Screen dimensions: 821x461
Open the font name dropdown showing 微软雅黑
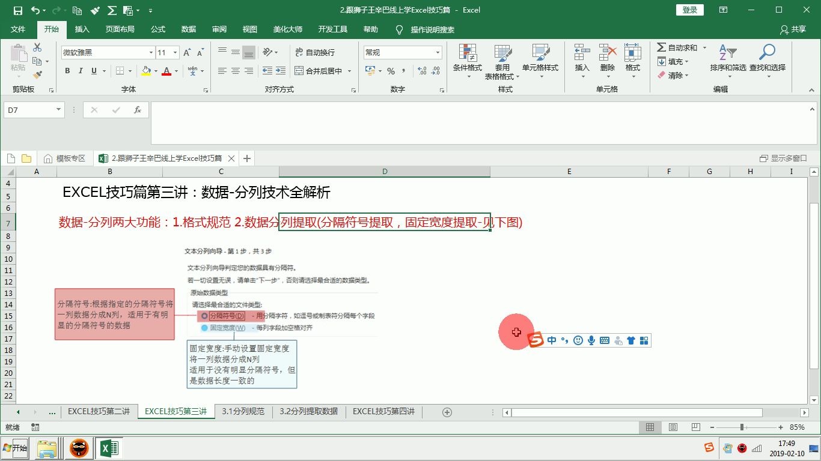pos(105,53)
